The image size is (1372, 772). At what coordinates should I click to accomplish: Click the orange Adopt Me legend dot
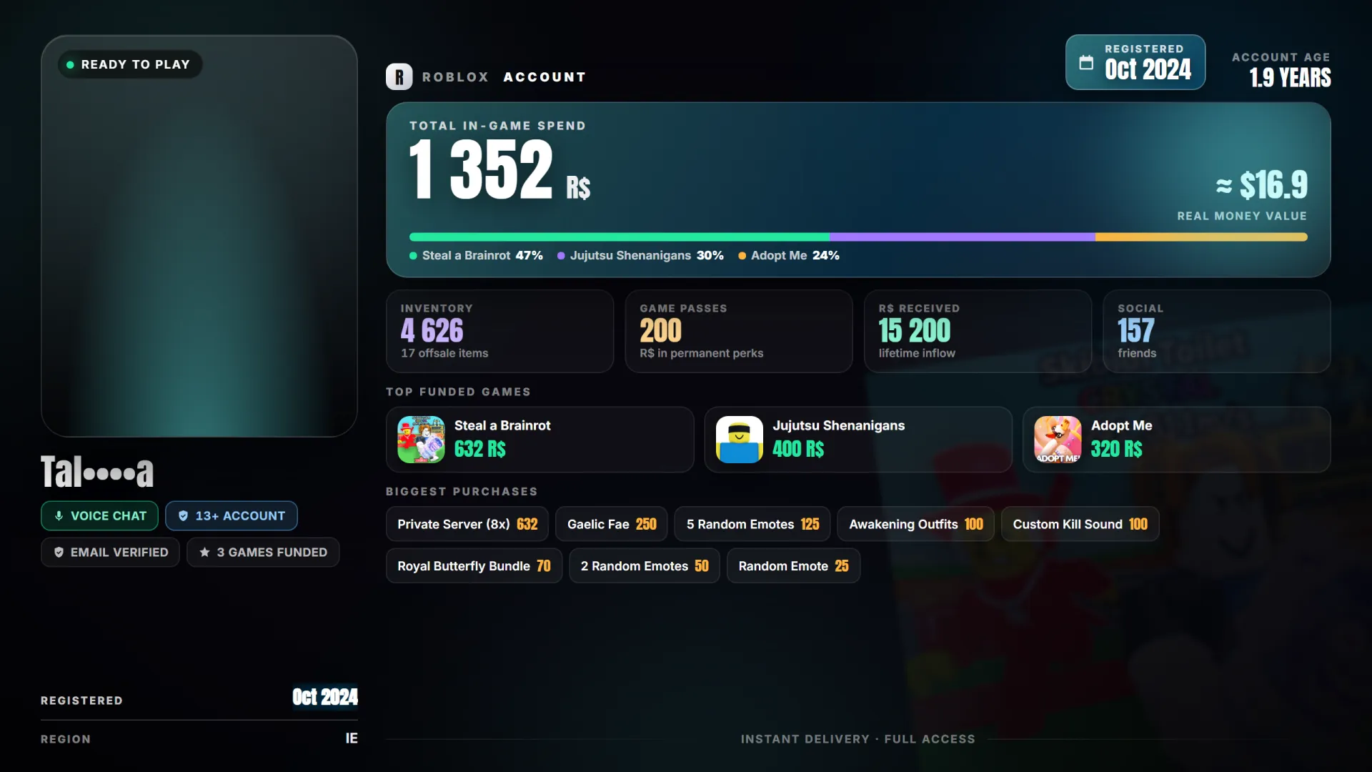742,256
